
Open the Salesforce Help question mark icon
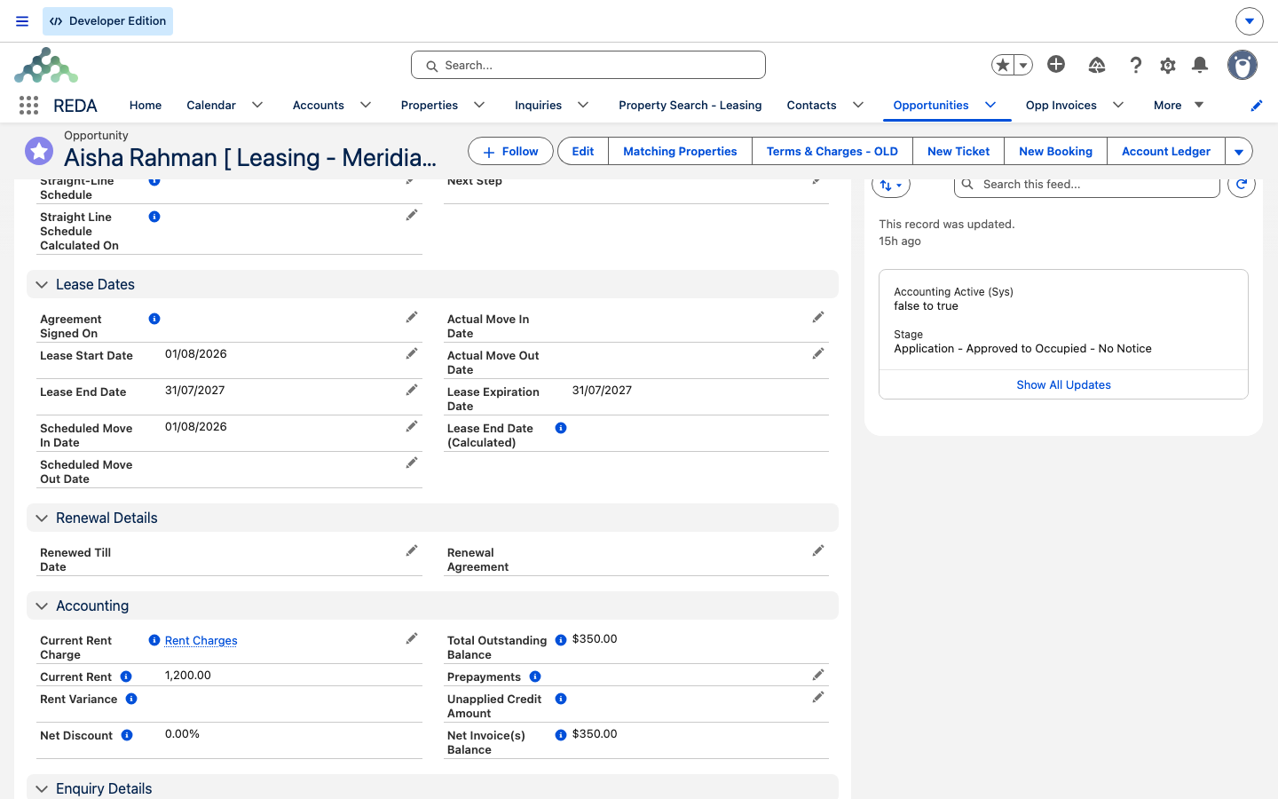click(1135, 65)
